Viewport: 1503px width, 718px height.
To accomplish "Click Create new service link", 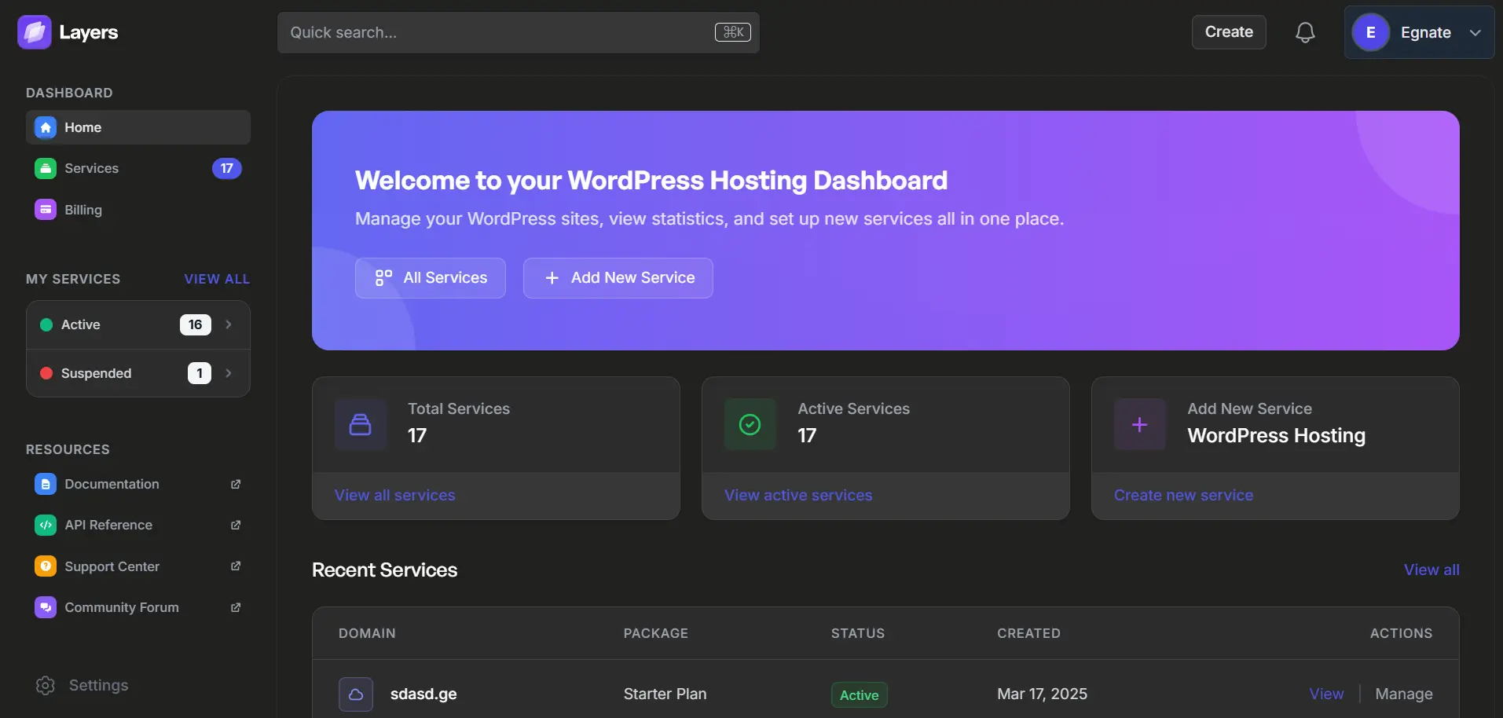I will click(1184, 495).
